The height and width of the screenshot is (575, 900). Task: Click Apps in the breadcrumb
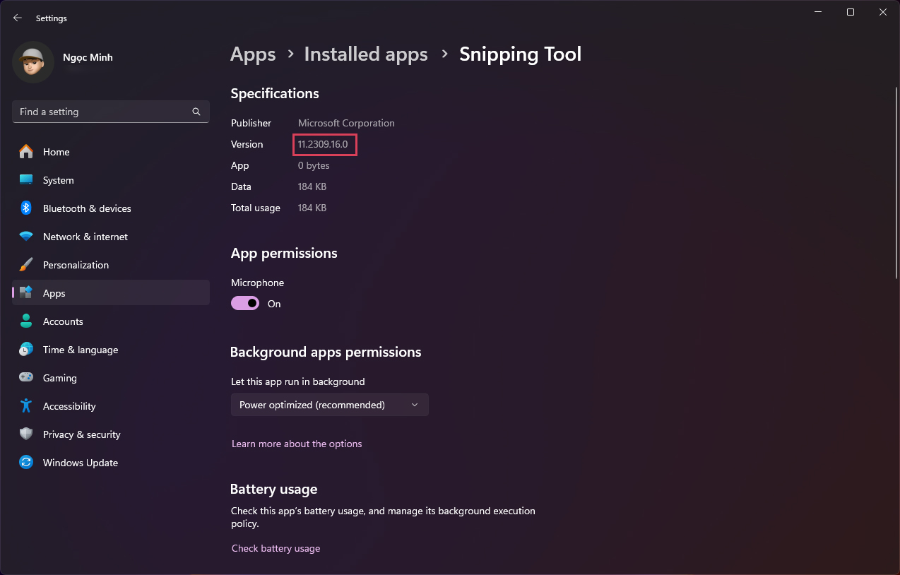click(x=253, y=54)
